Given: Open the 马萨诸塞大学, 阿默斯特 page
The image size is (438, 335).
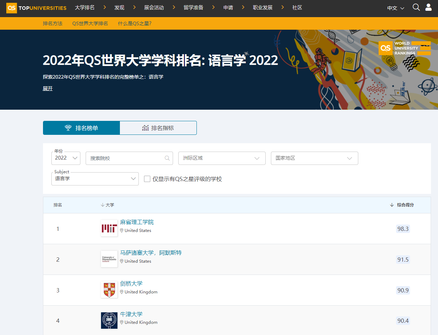Looking at the screenshot, I should tap(151, 253).
